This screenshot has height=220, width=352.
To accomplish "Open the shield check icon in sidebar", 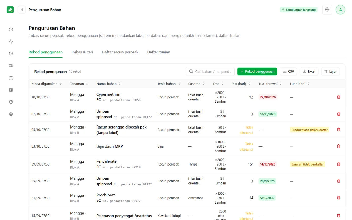I will 11,102.
